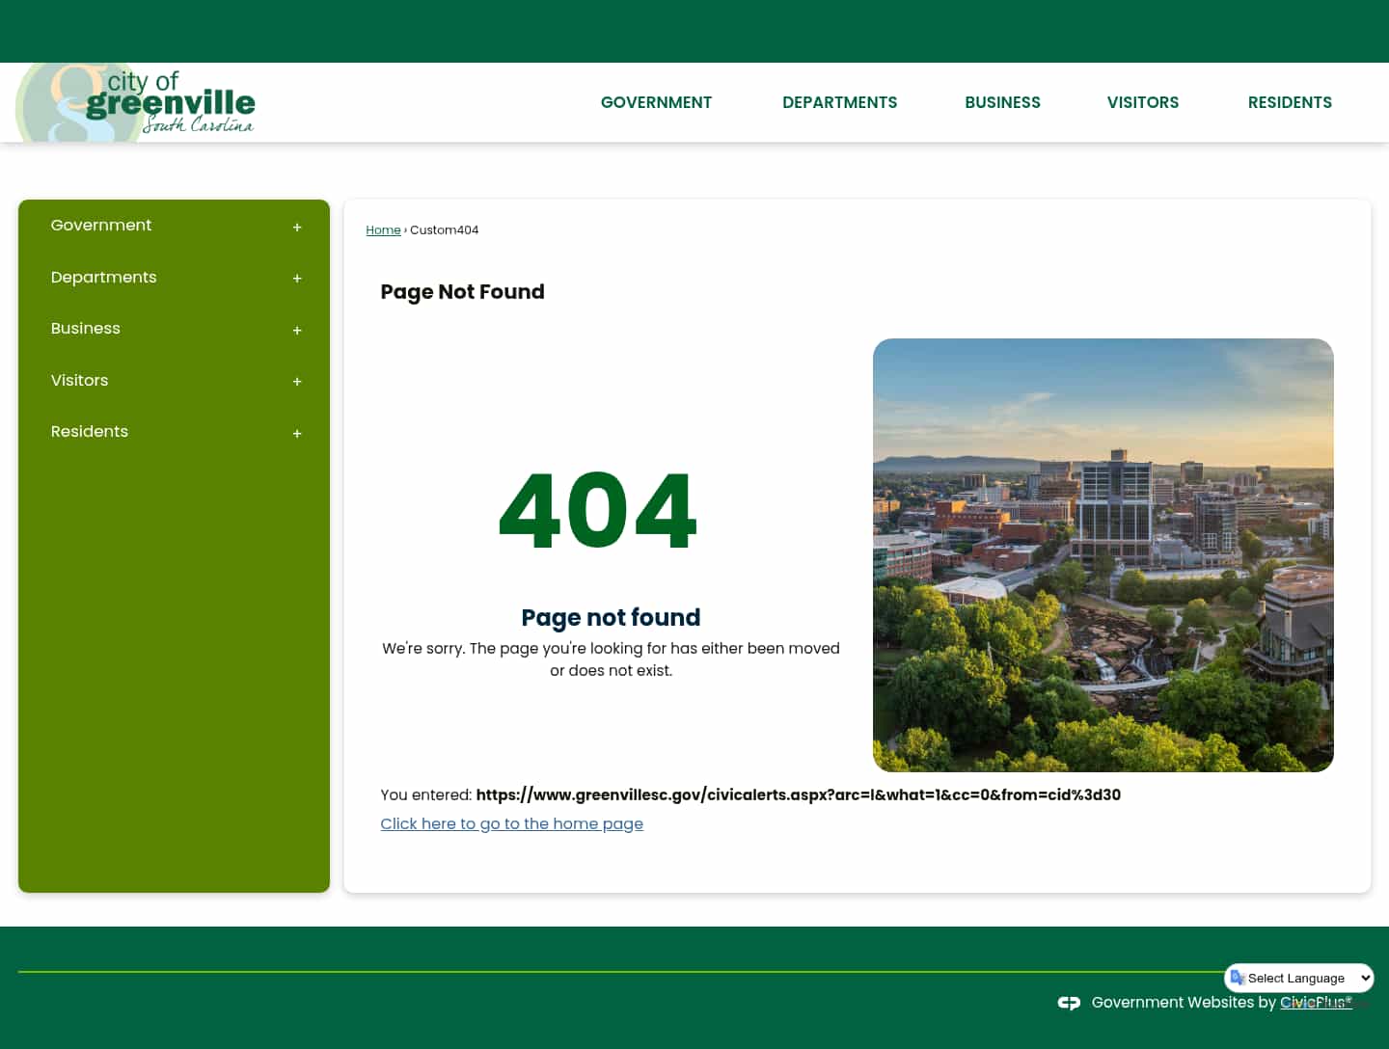1389x1049 pixels.
Task: Open the VISITORS top navigation menu
Action: 1142,102
